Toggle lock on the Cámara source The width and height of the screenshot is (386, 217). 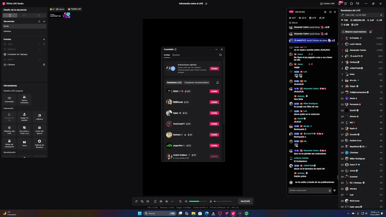pyautogui.click(x=44, y=64)
